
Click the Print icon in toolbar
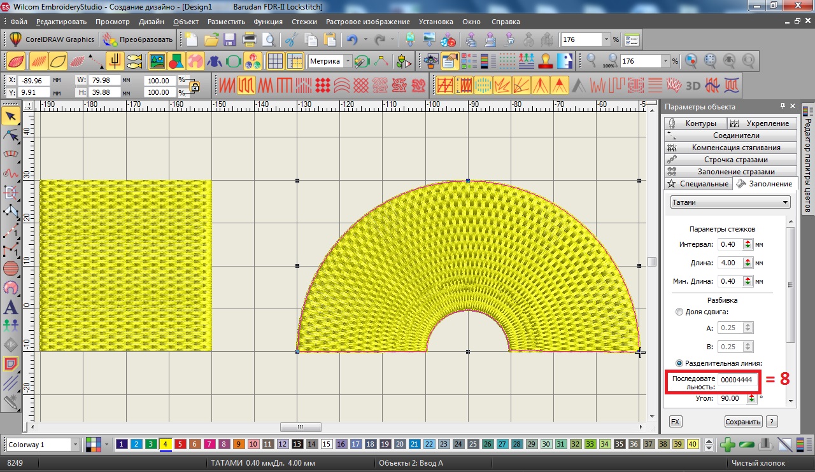coord(249,40)
